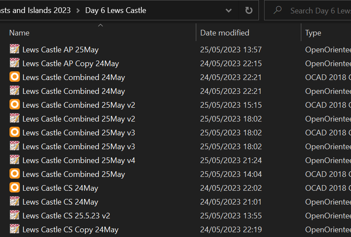Select the Mapper icon for Lews Castle CS 25.5.23 v2

pyautogui.click(x=15, y=215)
